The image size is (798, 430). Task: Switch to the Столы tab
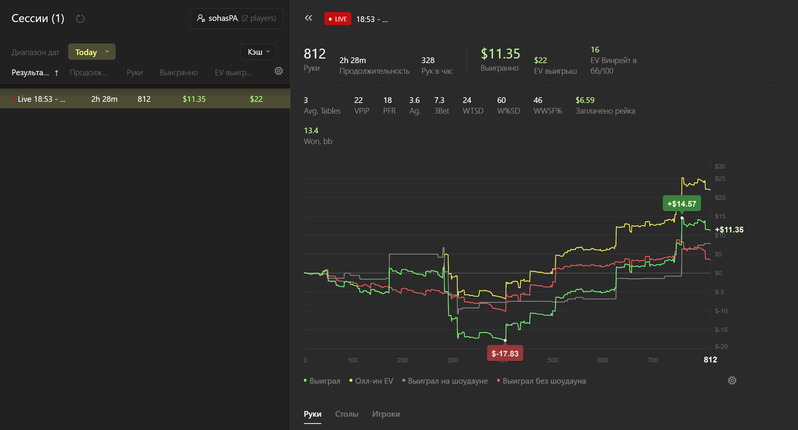point(347,414)
